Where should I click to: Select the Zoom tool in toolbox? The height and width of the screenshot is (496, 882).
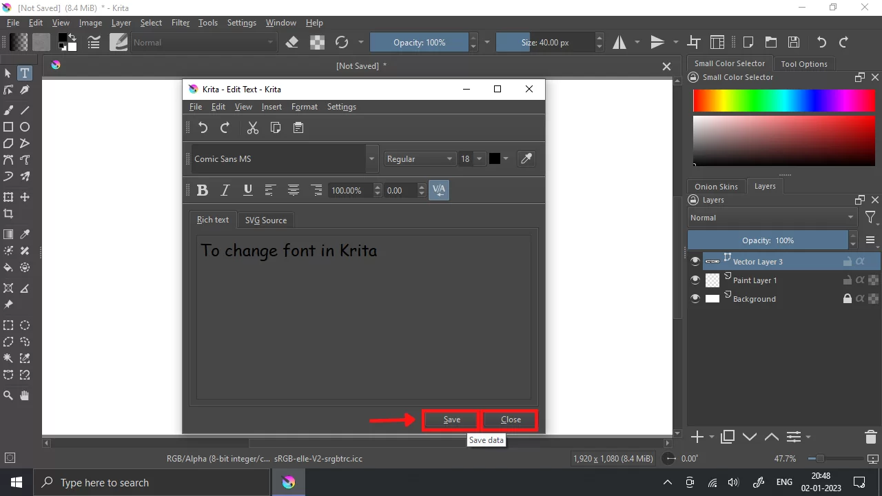(x=8, y=395)
